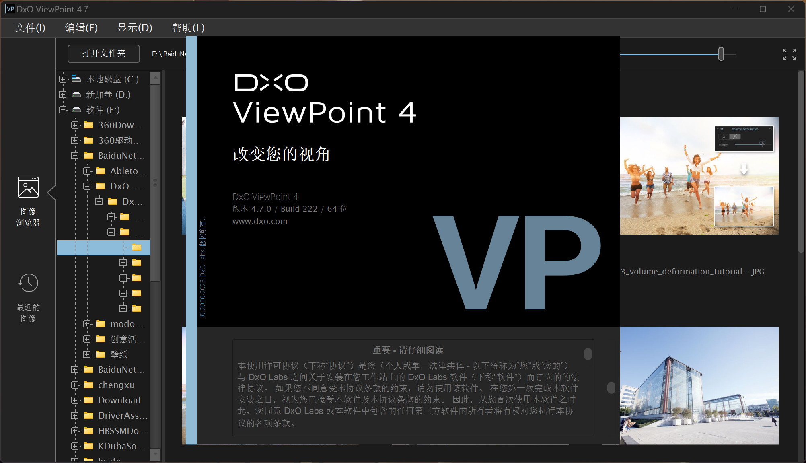The image size is (806, 463).
Task: Select the 本地磁盘 (C:) drive icon
Action: click(x=76, y=79)
